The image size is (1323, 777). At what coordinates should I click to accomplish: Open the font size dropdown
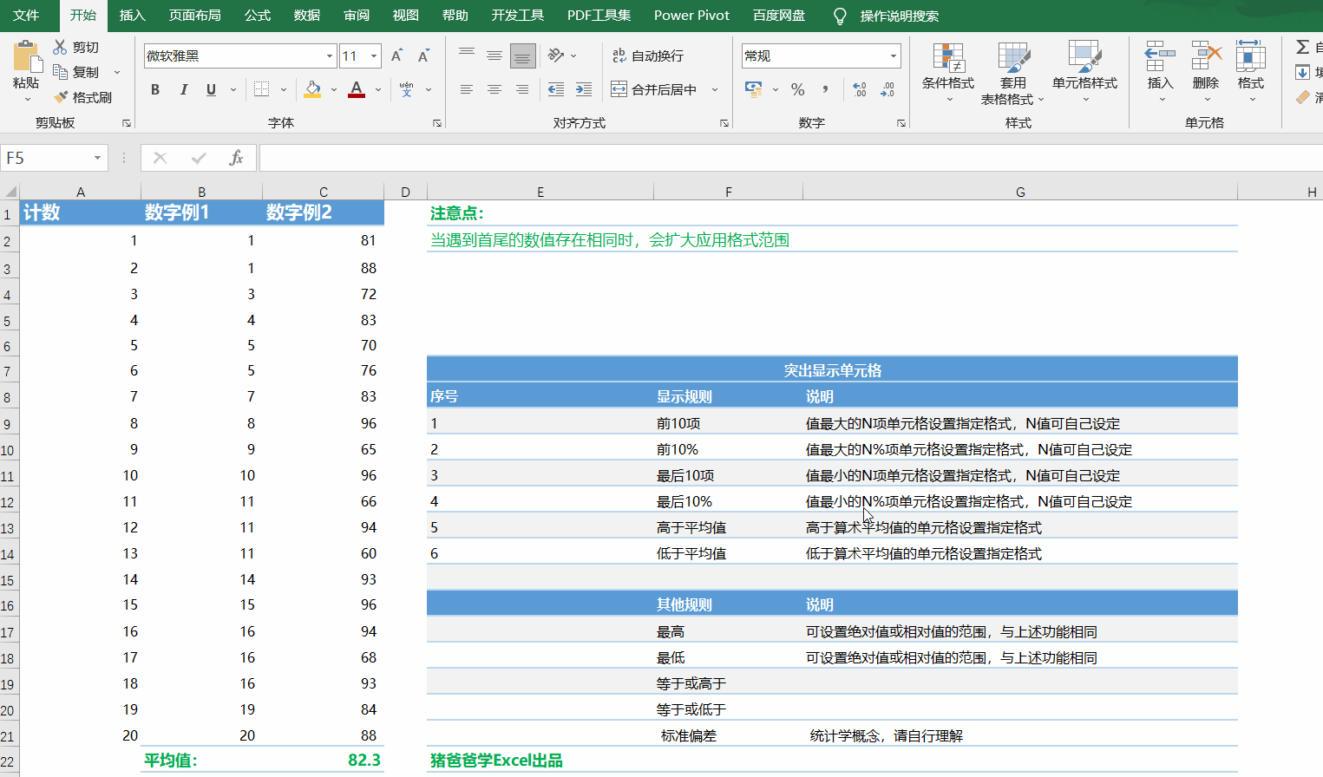click(x=374, y=55)
